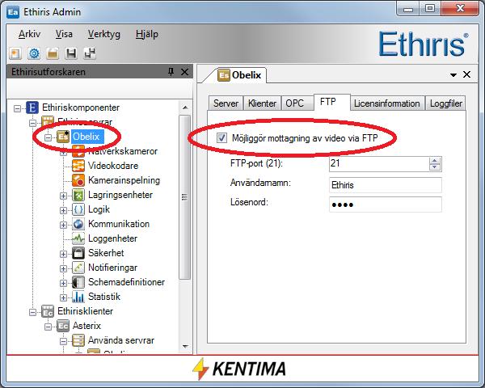Expand the Statistik node
The height and width of the screenshot is (388, 485).
[x=63, y=297]
